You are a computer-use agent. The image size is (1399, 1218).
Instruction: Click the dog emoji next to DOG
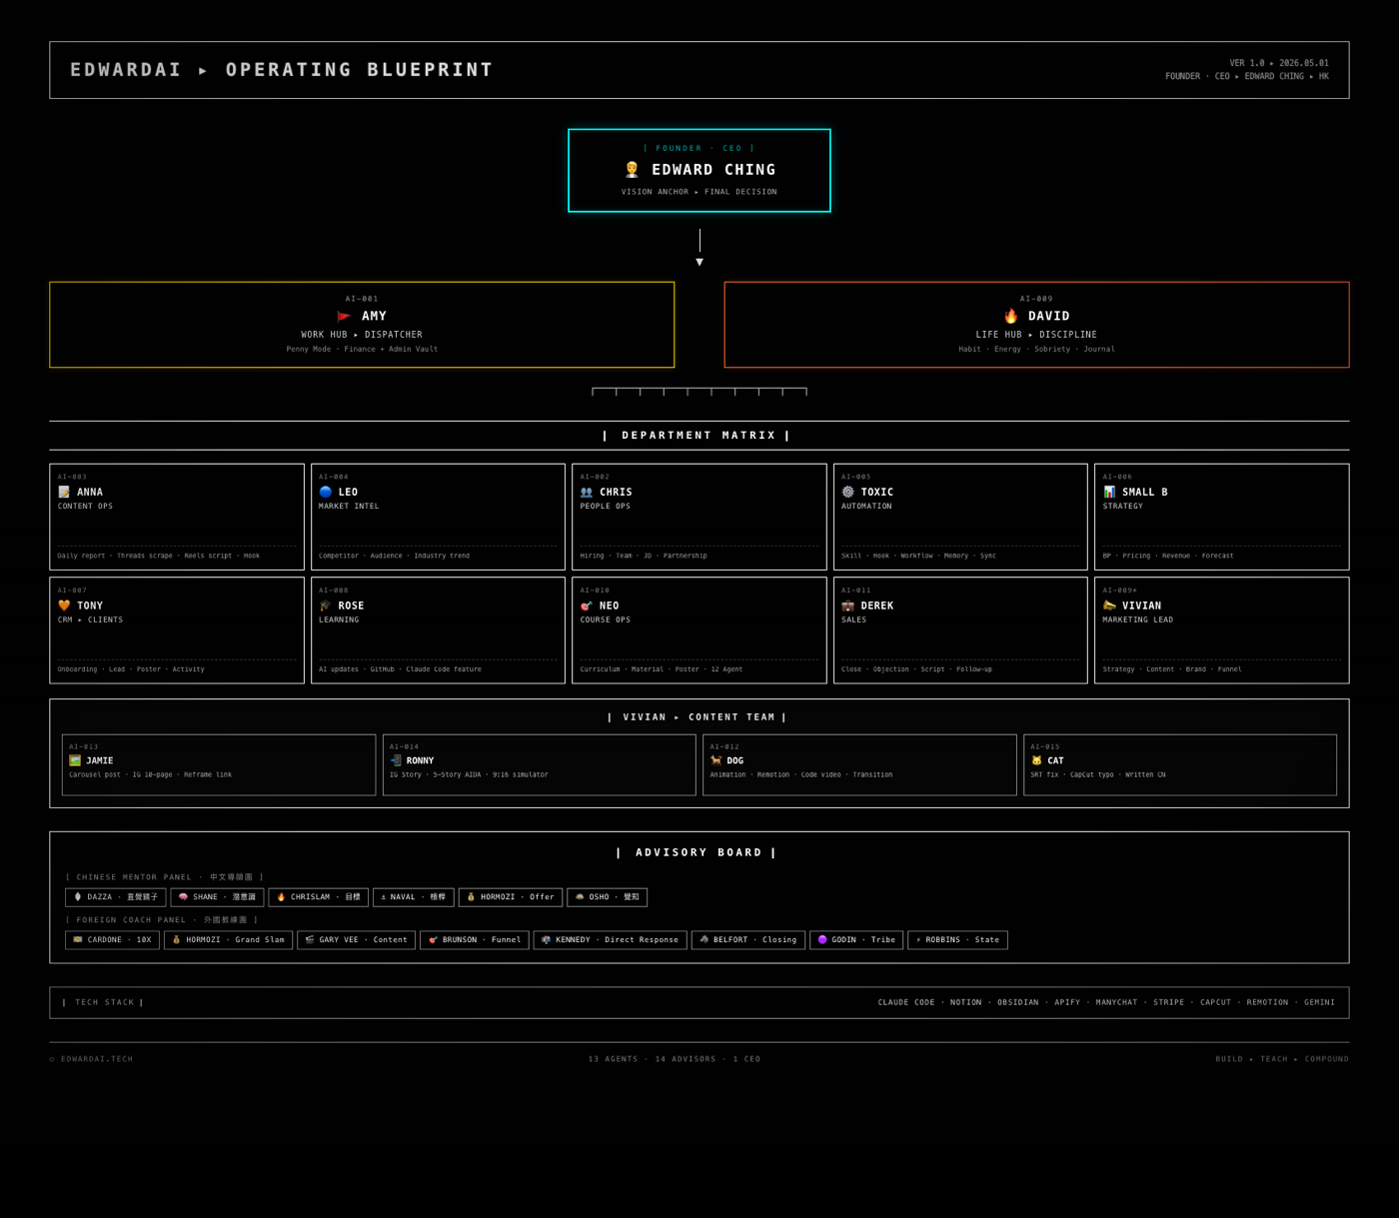(x=715, y=760)
